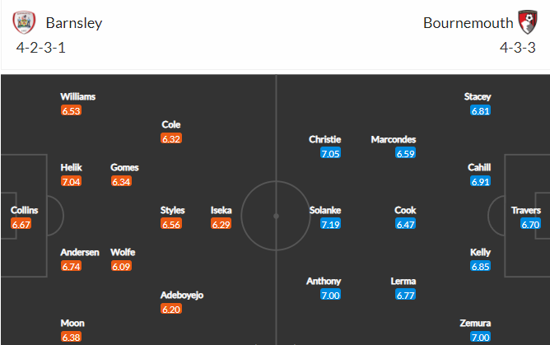550x345 pixels.
Task: Click Iseka's 6.29 rating
Action: pyautogui.click(x=221, y=224)
